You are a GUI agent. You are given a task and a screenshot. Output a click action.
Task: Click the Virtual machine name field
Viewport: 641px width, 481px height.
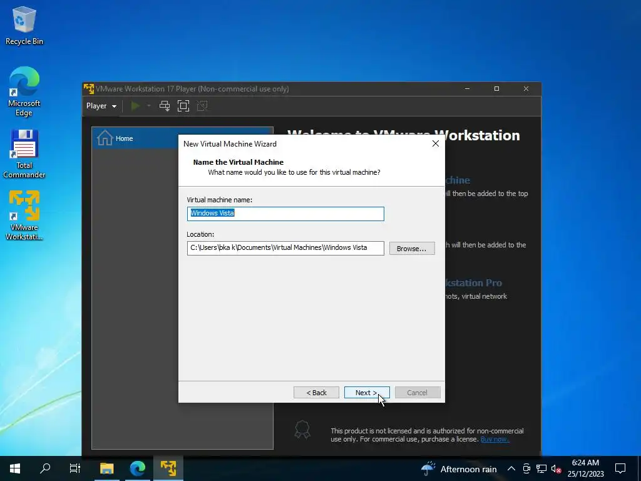(285, 214)
